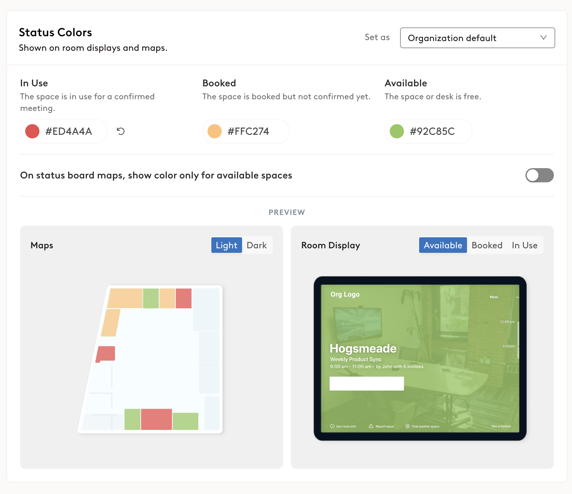Screen dimensions: 572x494
Task: Click the Org Logo text on tablet
Action: [x=345, y=294]
